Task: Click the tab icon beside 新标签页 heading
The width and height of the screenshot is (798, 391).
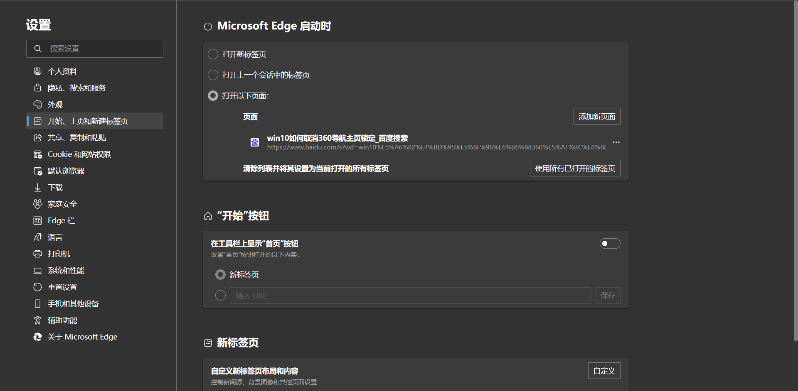Action: (208, 343)
